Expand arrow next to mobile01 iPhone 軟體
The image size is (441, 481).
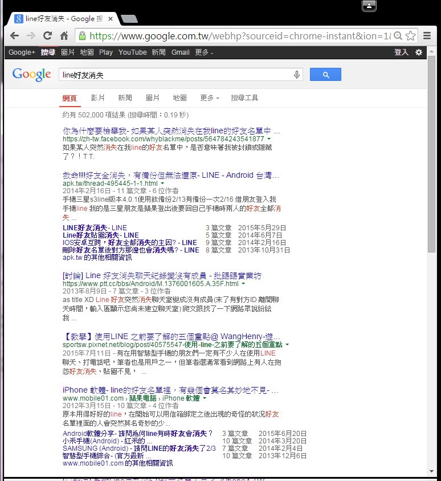pos(205,398)
